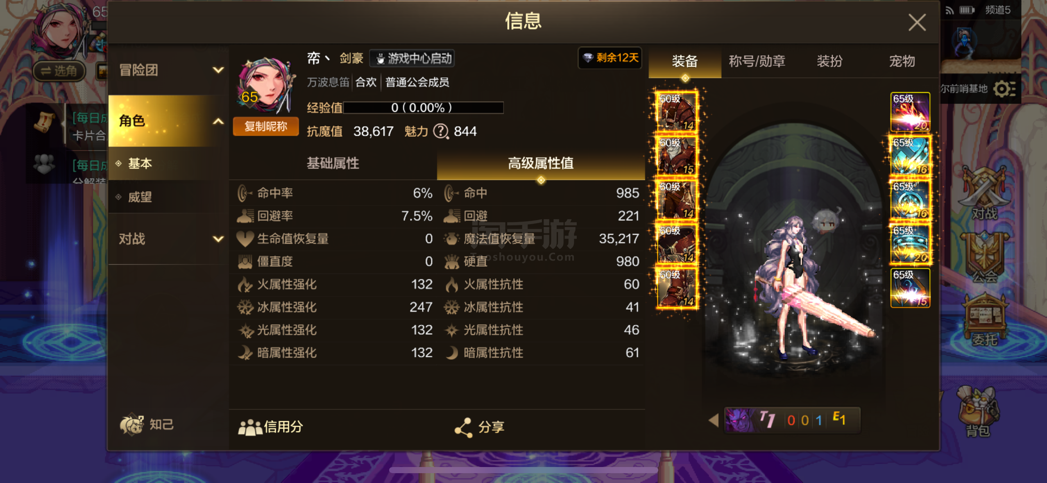Expand the 对战 sidebar section
1047x483 pixels.
(168, 239)
